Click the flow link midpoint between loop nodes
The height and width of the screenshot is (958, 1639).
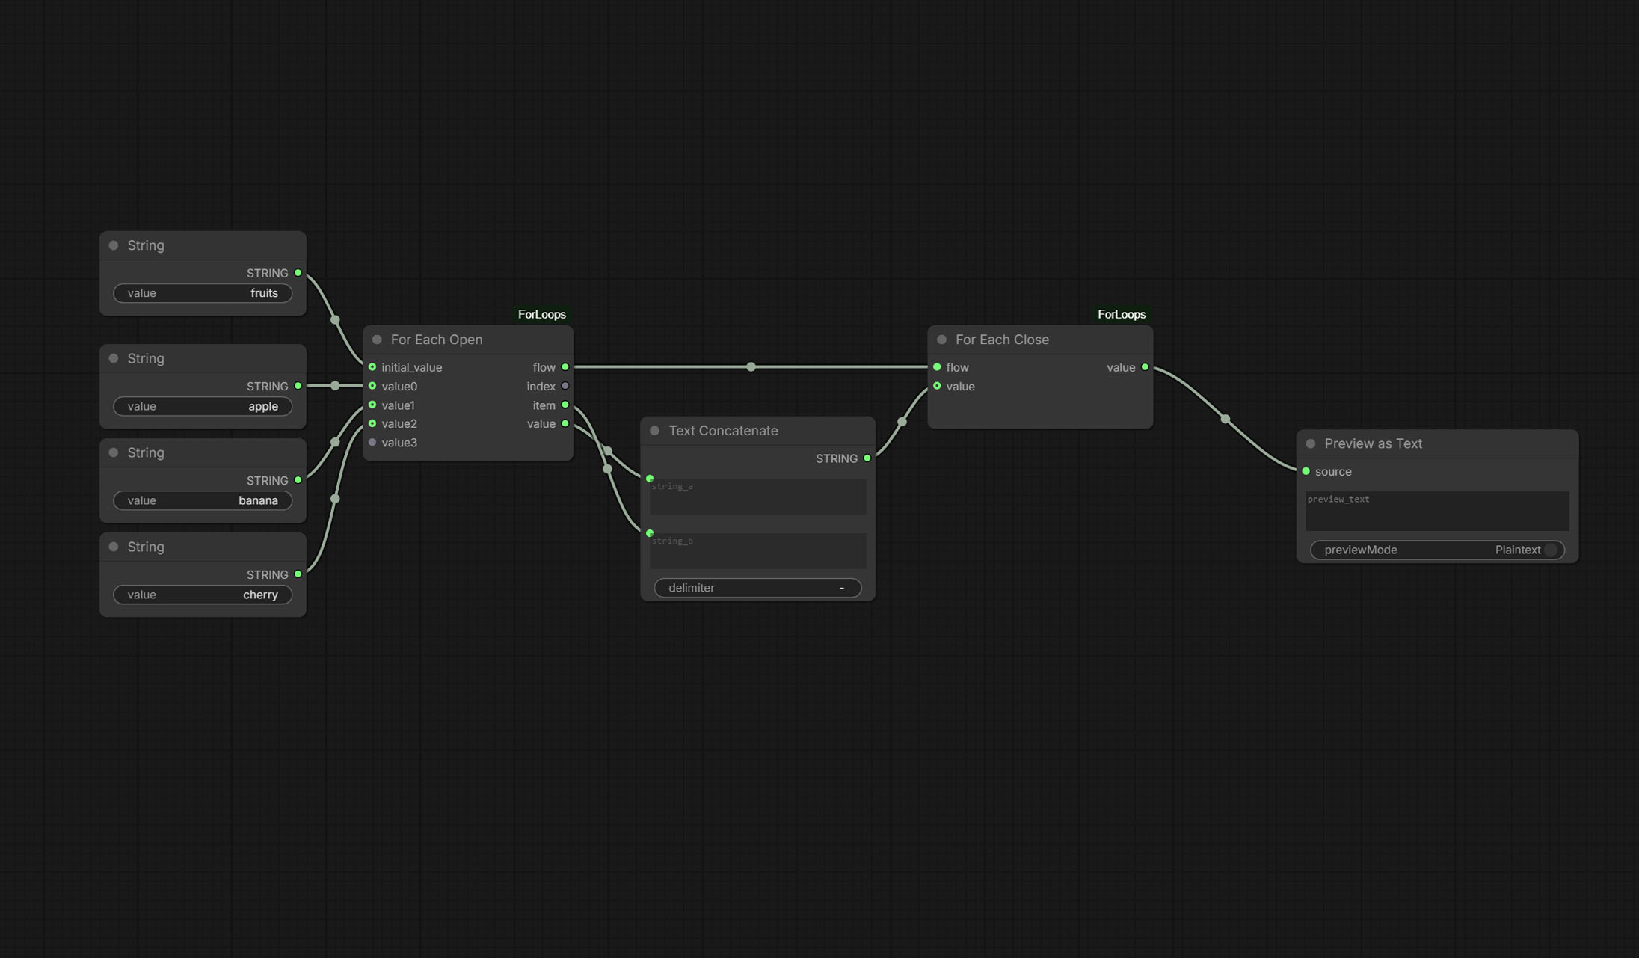click(x=751, y=367)
